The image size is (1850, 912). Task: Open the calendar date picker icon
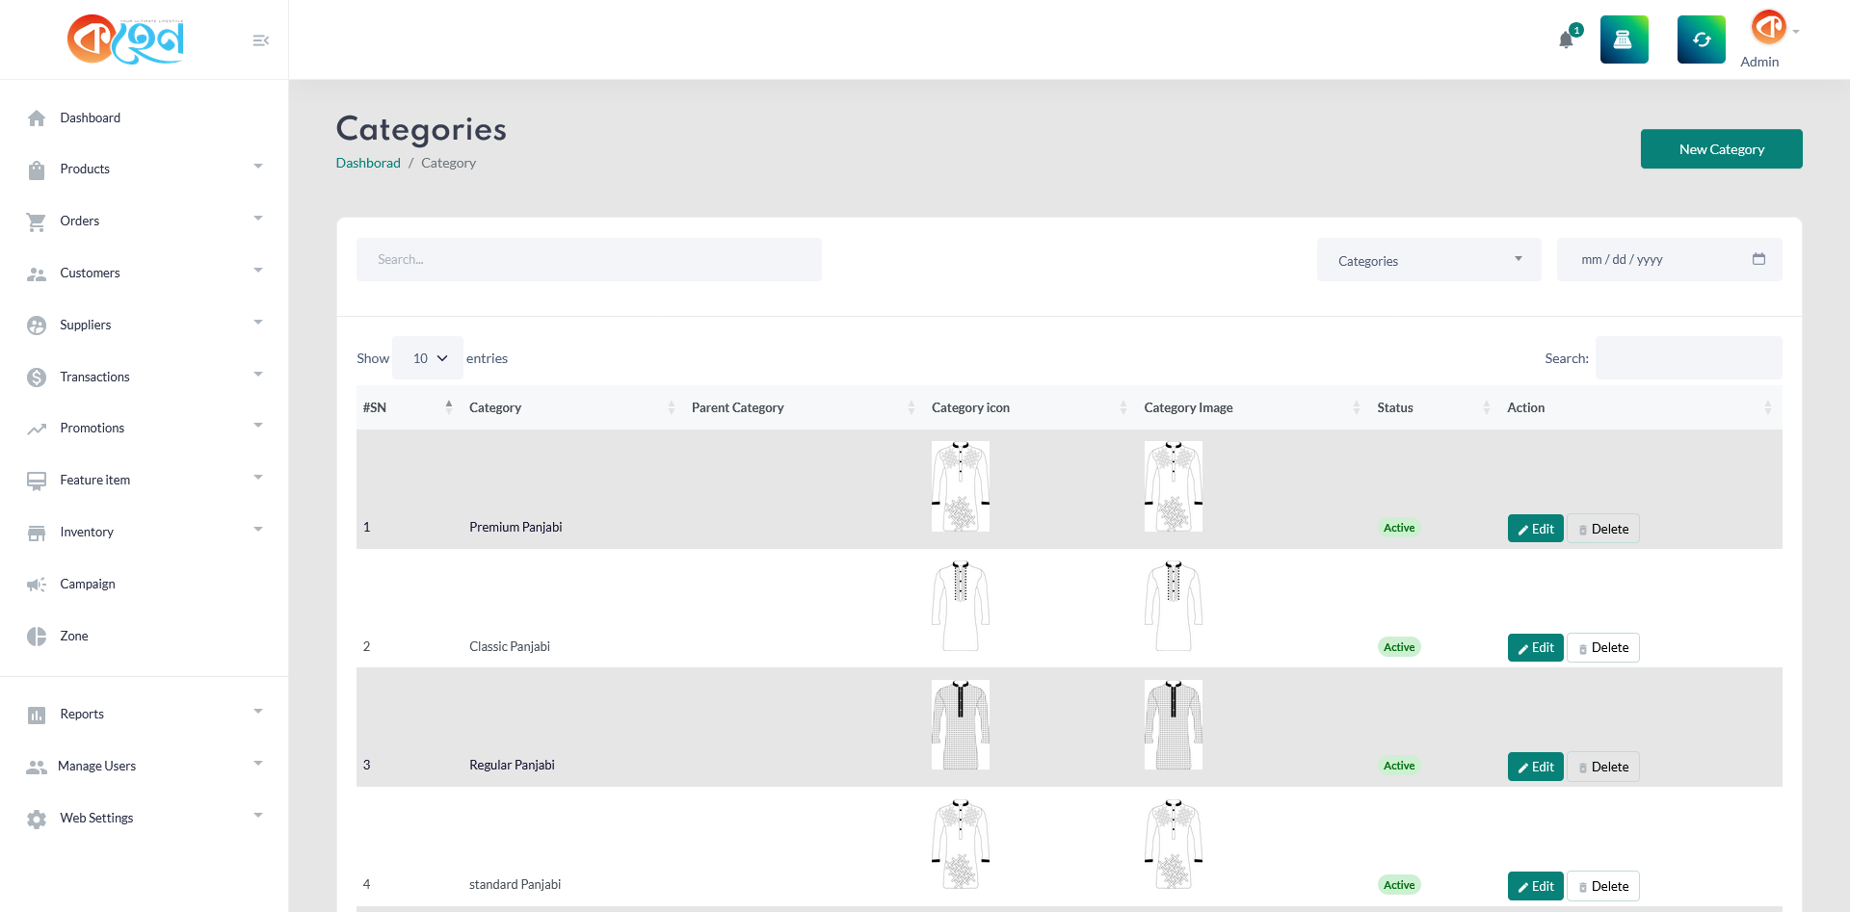(x=1758, y=259)
